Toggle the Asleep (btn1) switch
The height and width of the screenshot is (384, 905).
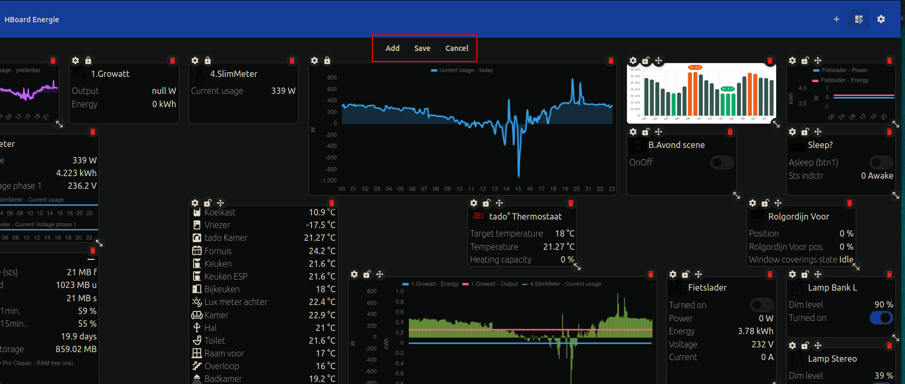click(x=881, y=162)
